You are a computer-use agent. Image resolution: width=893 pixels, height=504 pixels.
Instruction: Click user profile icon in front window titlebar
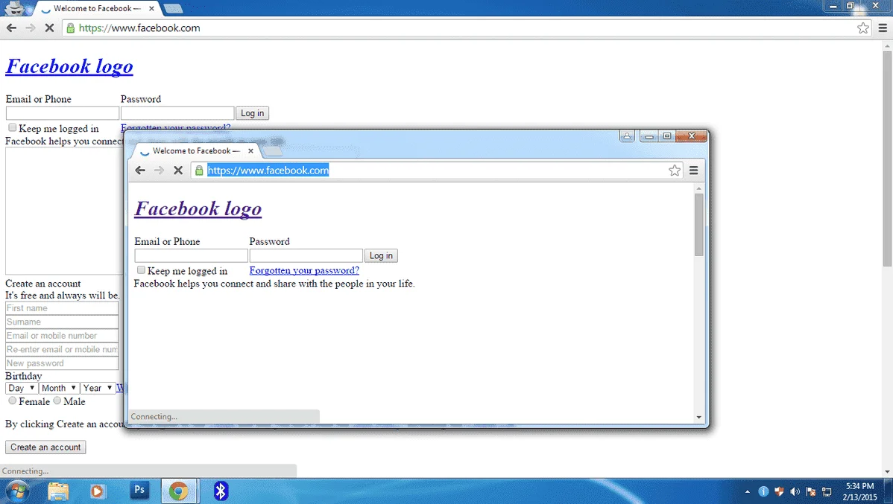(x=627, y=136)
